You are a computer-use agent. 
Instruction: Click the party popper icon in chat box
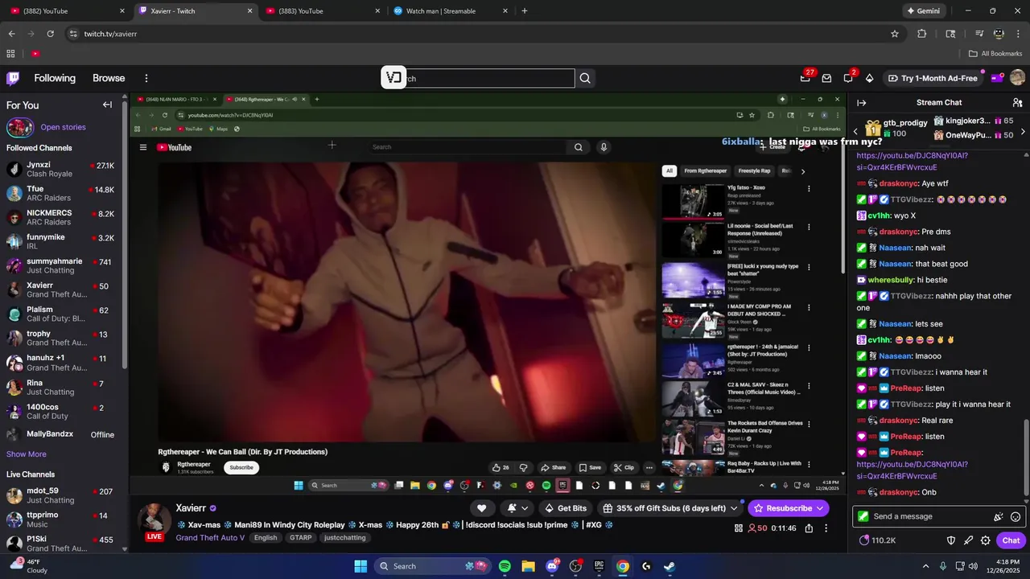(x=999, y=517)
